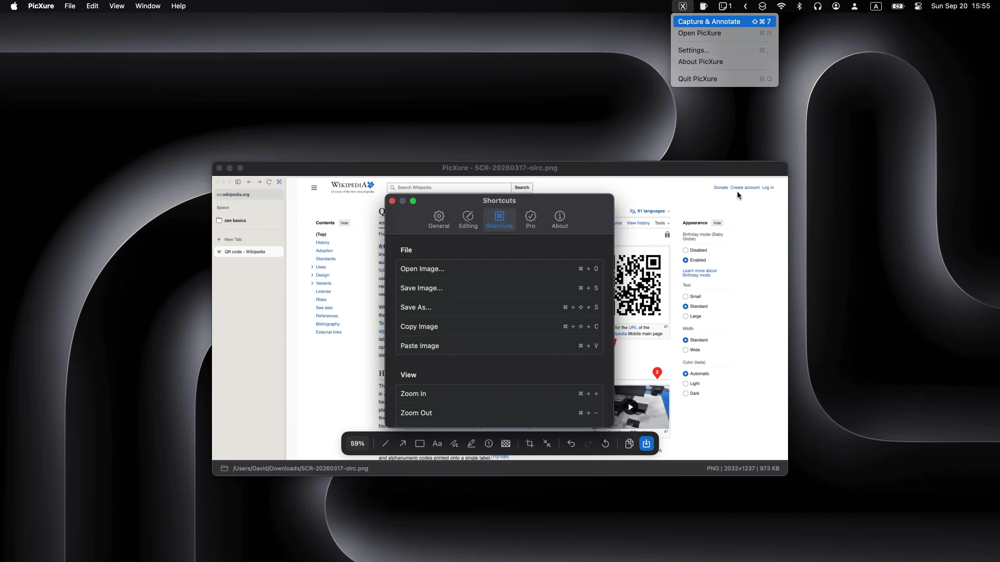This screenshot has width=1000, height=562.
Task: Choose Quit PicXure menu entry
Action: (x=724, y=79)
